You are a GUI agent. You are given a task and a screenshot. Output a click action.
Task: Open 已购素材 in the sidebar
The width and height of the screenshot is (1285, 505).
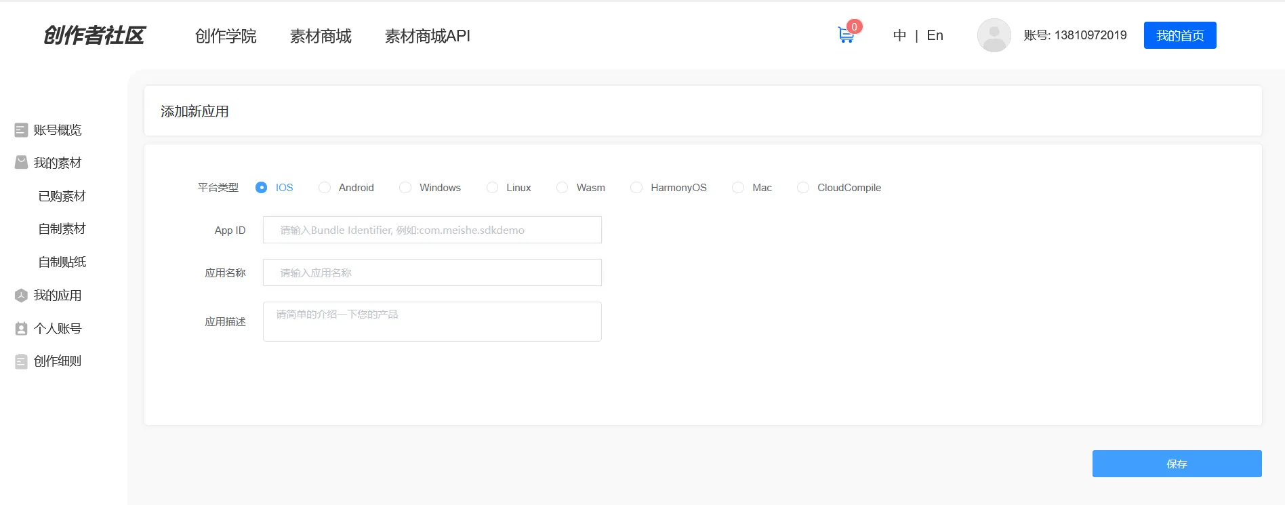coord(62,197)
